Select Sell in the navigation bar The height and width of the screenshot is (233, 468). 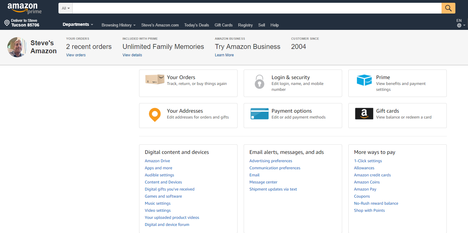[262, 25]
